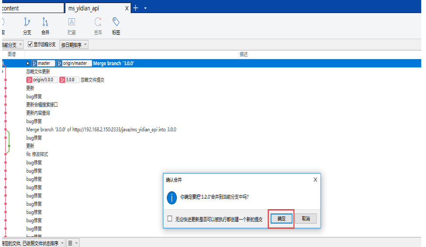Image resolution: width=426 pixels, height=247 pixels.
Task: Click the 贮藏 (Stash) toolbar icon
Action: point(71,22)
